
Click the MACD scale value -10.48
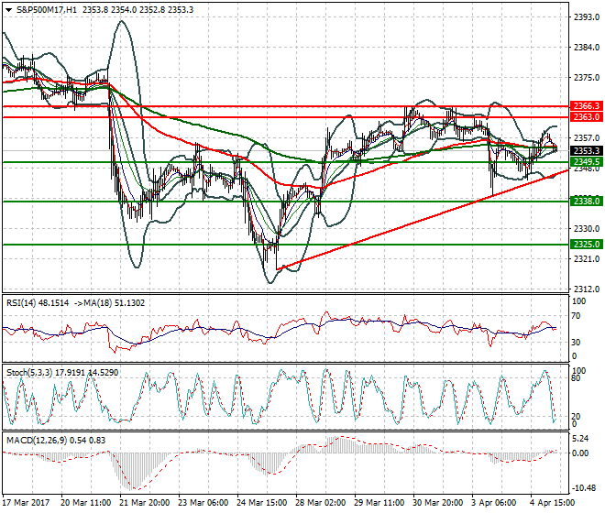pyautogui.click(x=586, y=488)
